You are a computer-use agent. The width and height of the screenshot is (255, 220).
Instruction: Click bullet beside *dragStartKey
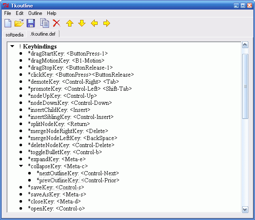(x=21, y=53)
